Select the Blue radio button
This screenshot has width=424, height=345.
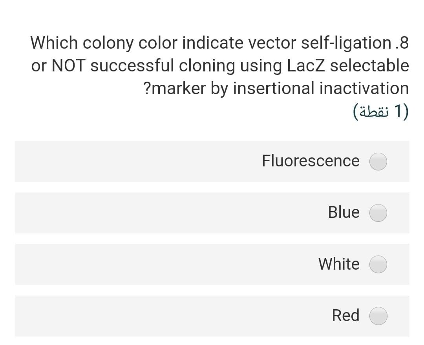click(x=378, y=213)
